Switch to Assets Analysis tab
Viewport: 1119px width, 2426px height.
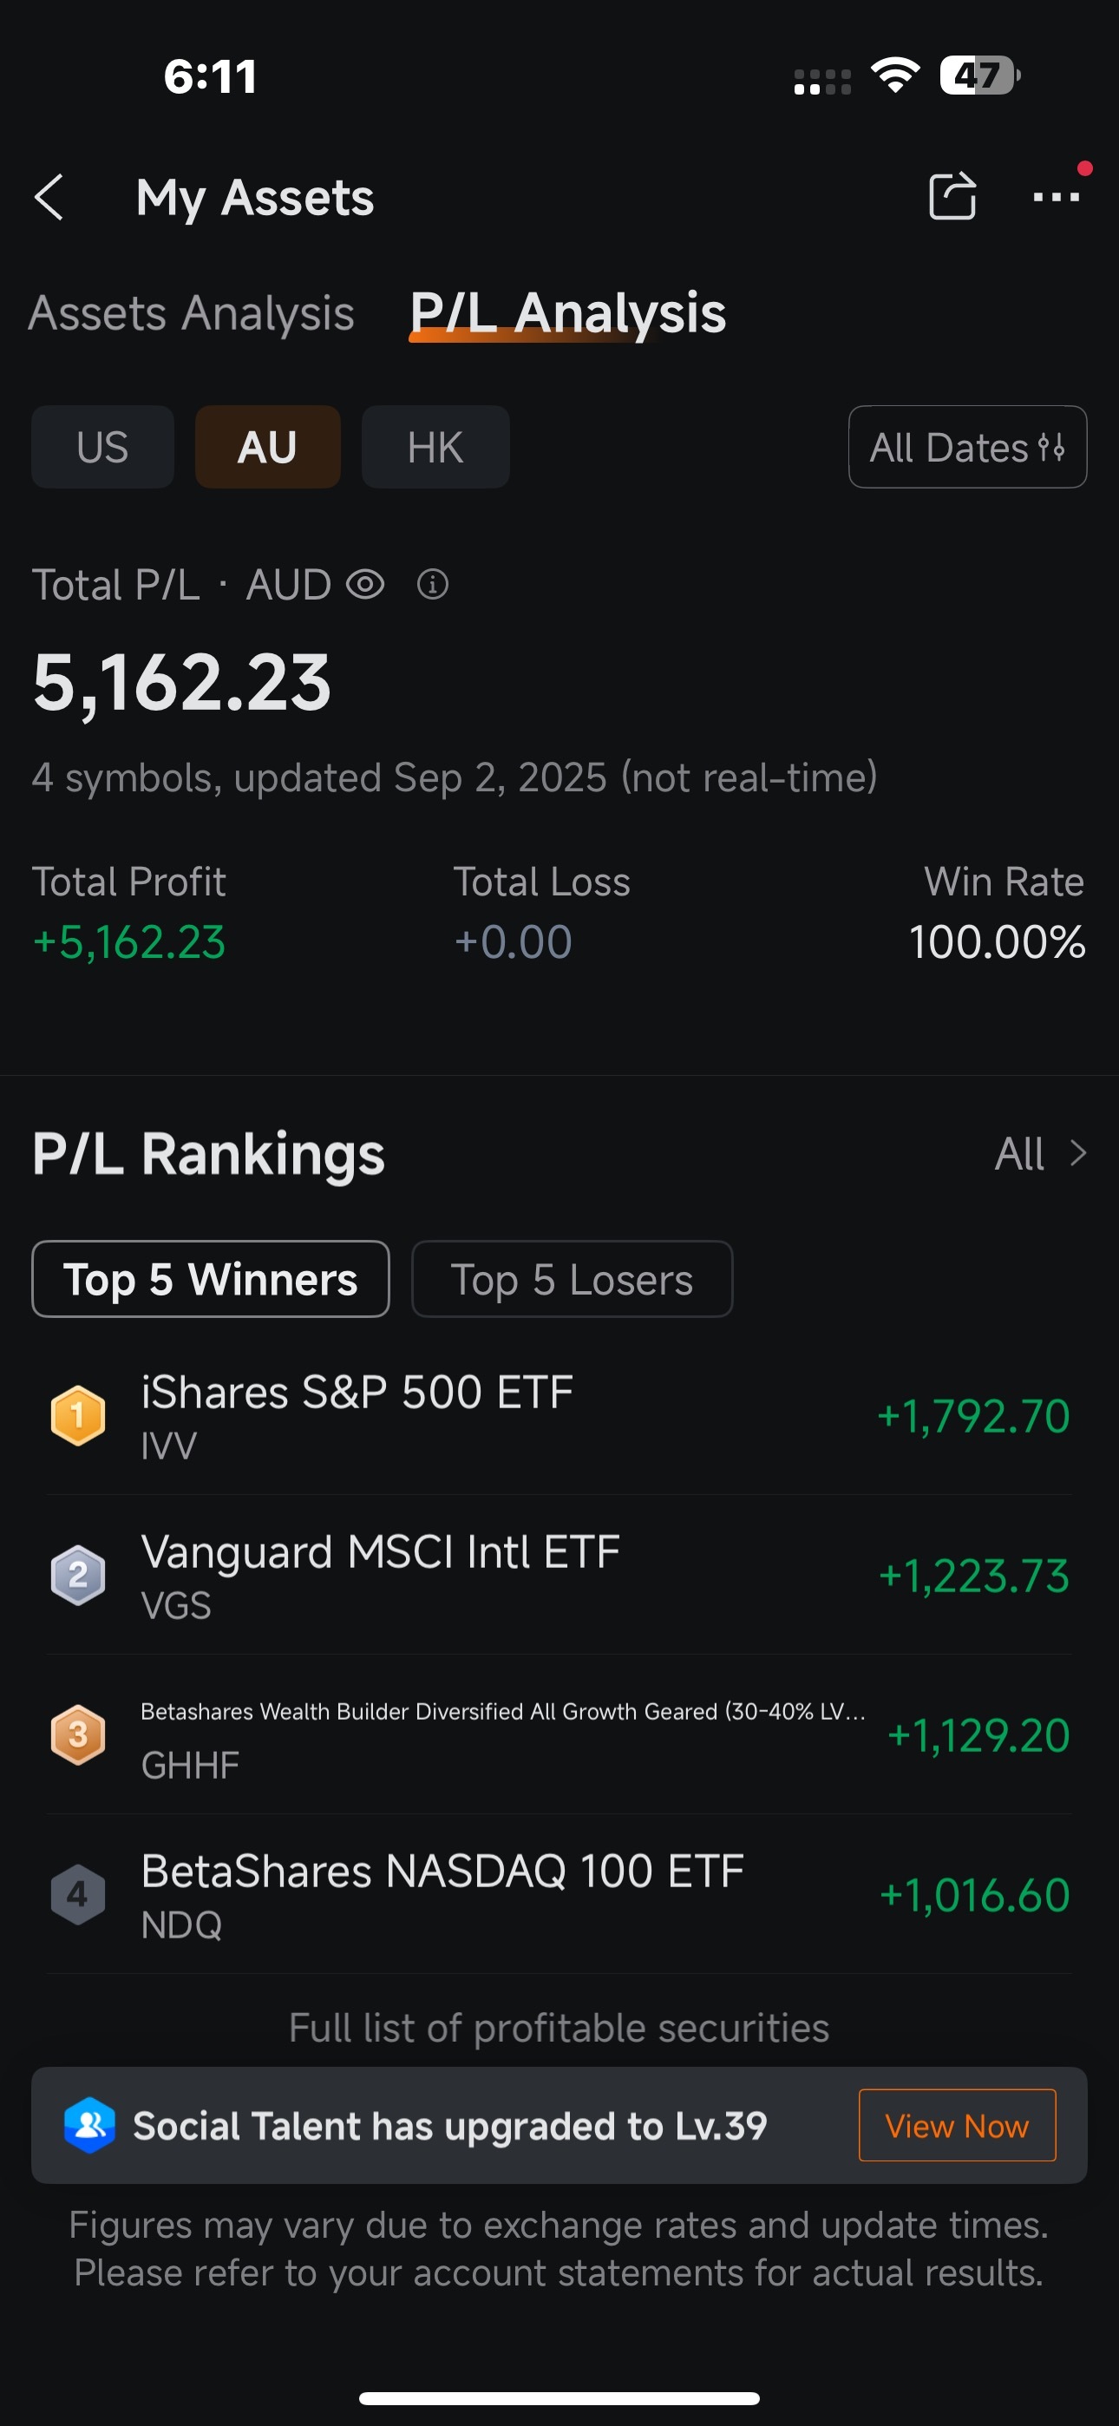tap(191, 312)
